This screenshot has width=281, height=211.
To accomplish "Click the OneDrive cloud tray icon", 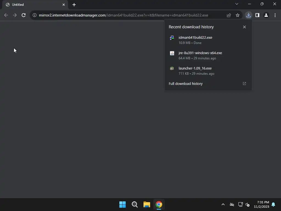I will pos(232,204).
